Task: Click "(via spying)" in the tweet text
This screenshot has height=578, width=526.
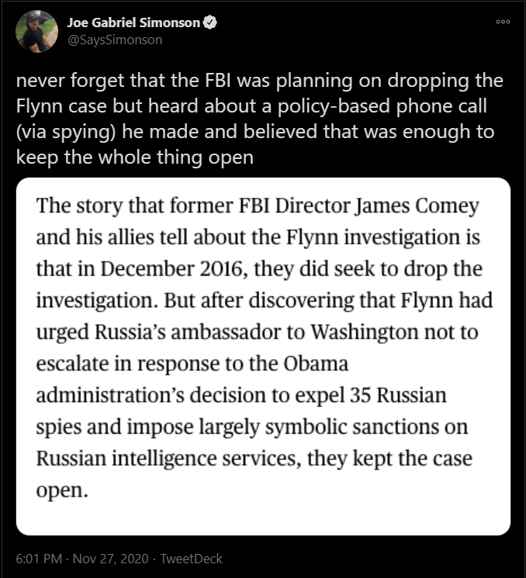Action: tap(66, 132)
